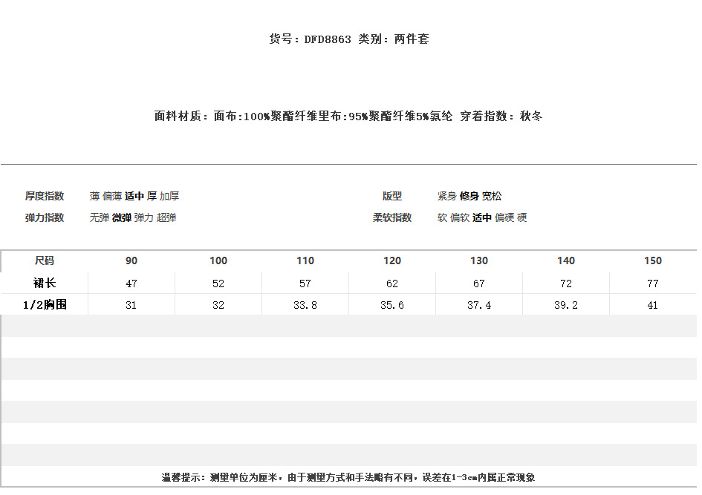Click the 厚度指数 label
Viewport: 702px width, 495px height.
coord(45,196)
